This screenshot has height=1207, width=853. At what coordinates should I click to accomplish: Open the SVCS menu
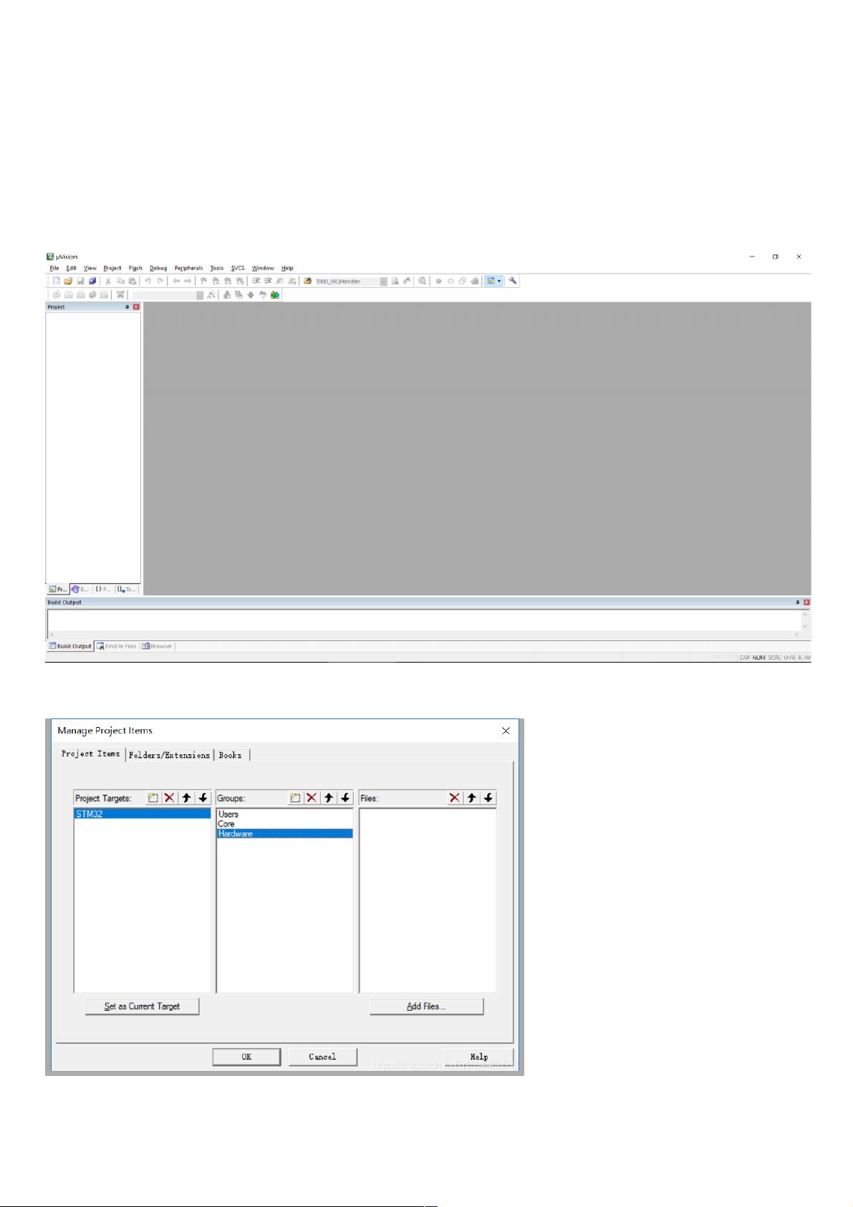(x=238, y=268)
